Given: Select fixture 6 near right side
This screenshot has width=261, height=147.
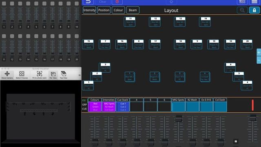Looking at the screenshot, I should pyautogui.click(x=230, y=67).
